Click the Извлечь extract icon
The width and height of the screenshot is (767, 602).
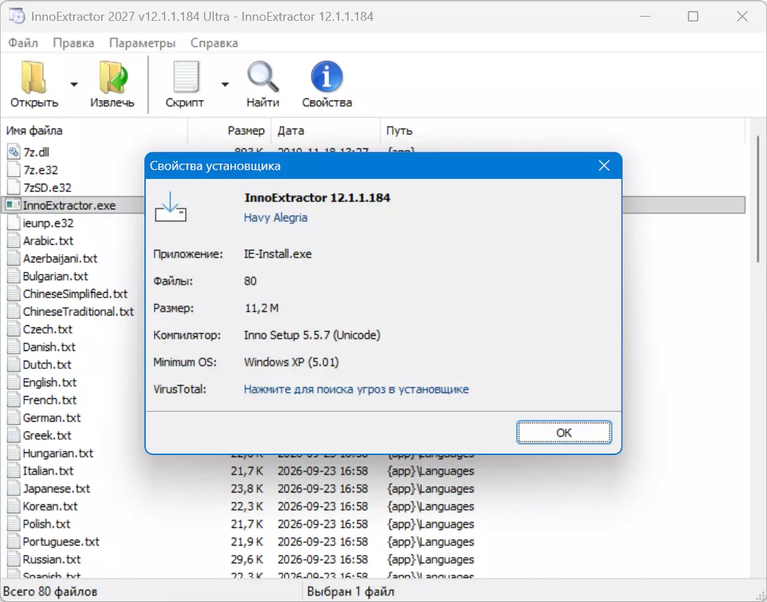pos(113,77)
